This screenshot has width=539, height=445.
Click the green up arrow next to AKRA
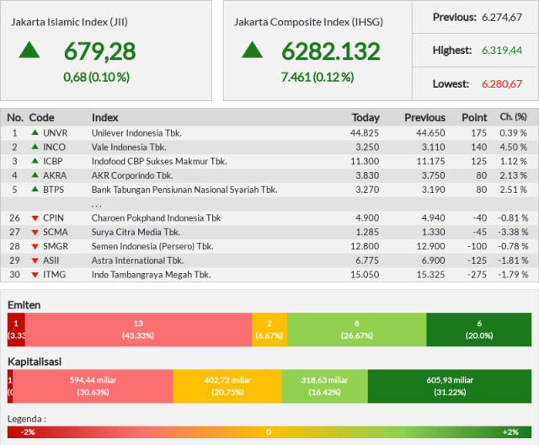tap(35, 174)
